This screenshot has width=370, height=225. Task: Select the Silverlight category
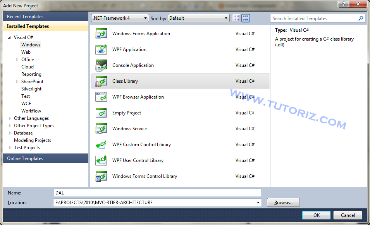pos(31,89)
